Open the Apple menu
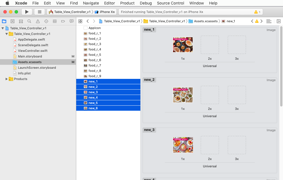This screenshot has width=283, height=180. tap(7, 3)
